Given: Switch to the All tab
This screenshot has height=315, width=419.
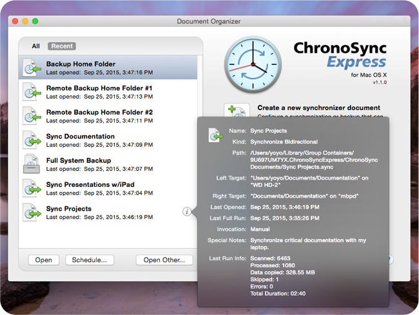Looking at the screenshot, I should click(35, 46).
